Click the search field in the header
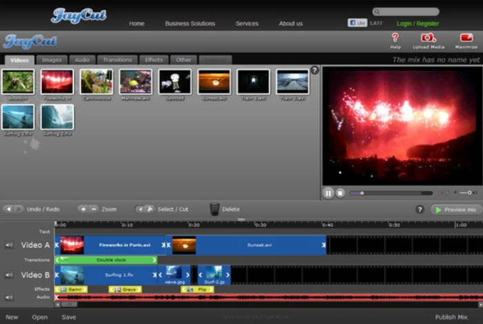This screenshot has width=483, height=324. coord(408,12)
